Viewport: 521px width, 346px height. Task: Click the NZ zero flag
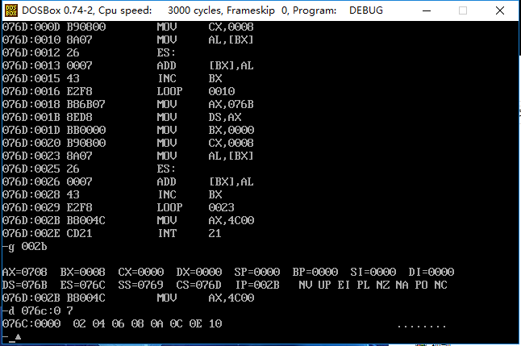click(383, 286)
